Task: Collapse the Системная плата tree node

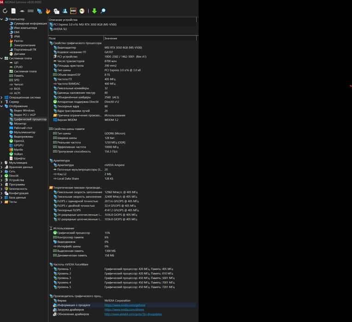Action: click(1, 58)
